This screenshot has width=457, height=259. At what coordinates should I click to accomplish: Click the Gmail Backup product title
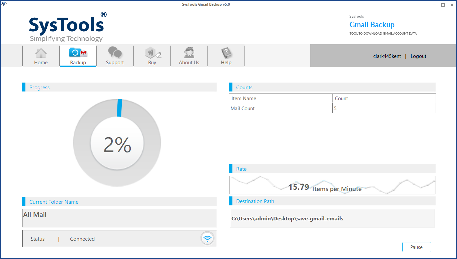click(x=372, y=25)
